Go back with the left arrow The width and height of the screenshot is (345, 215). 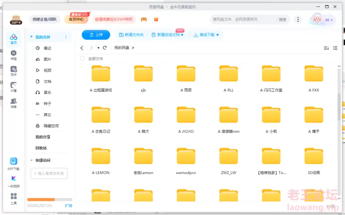click(x=82, y=48)
